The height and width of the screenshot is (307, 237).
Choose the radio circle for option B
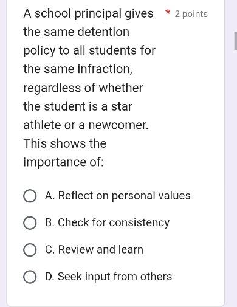coord(30,223)
